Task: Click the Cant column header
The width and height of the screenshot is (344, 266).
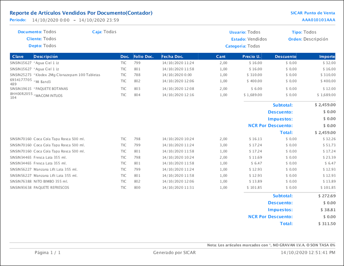Action: [220, 57]
